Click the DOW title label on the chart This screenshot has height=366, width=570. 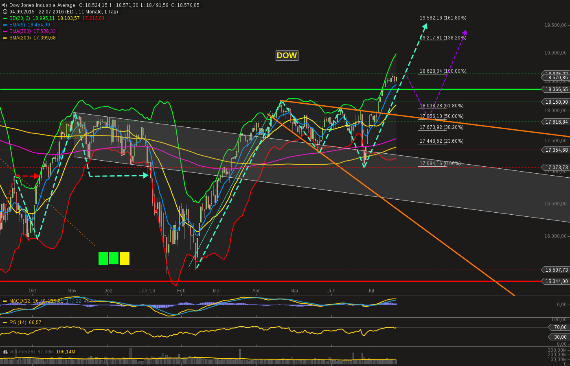[x=287, y=55]
